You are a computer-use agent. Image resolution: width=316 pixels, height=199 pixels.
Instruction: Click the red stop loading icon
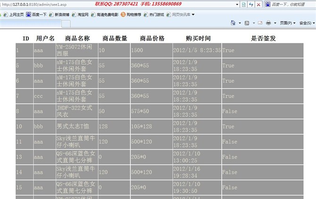[x=258, y=4]
